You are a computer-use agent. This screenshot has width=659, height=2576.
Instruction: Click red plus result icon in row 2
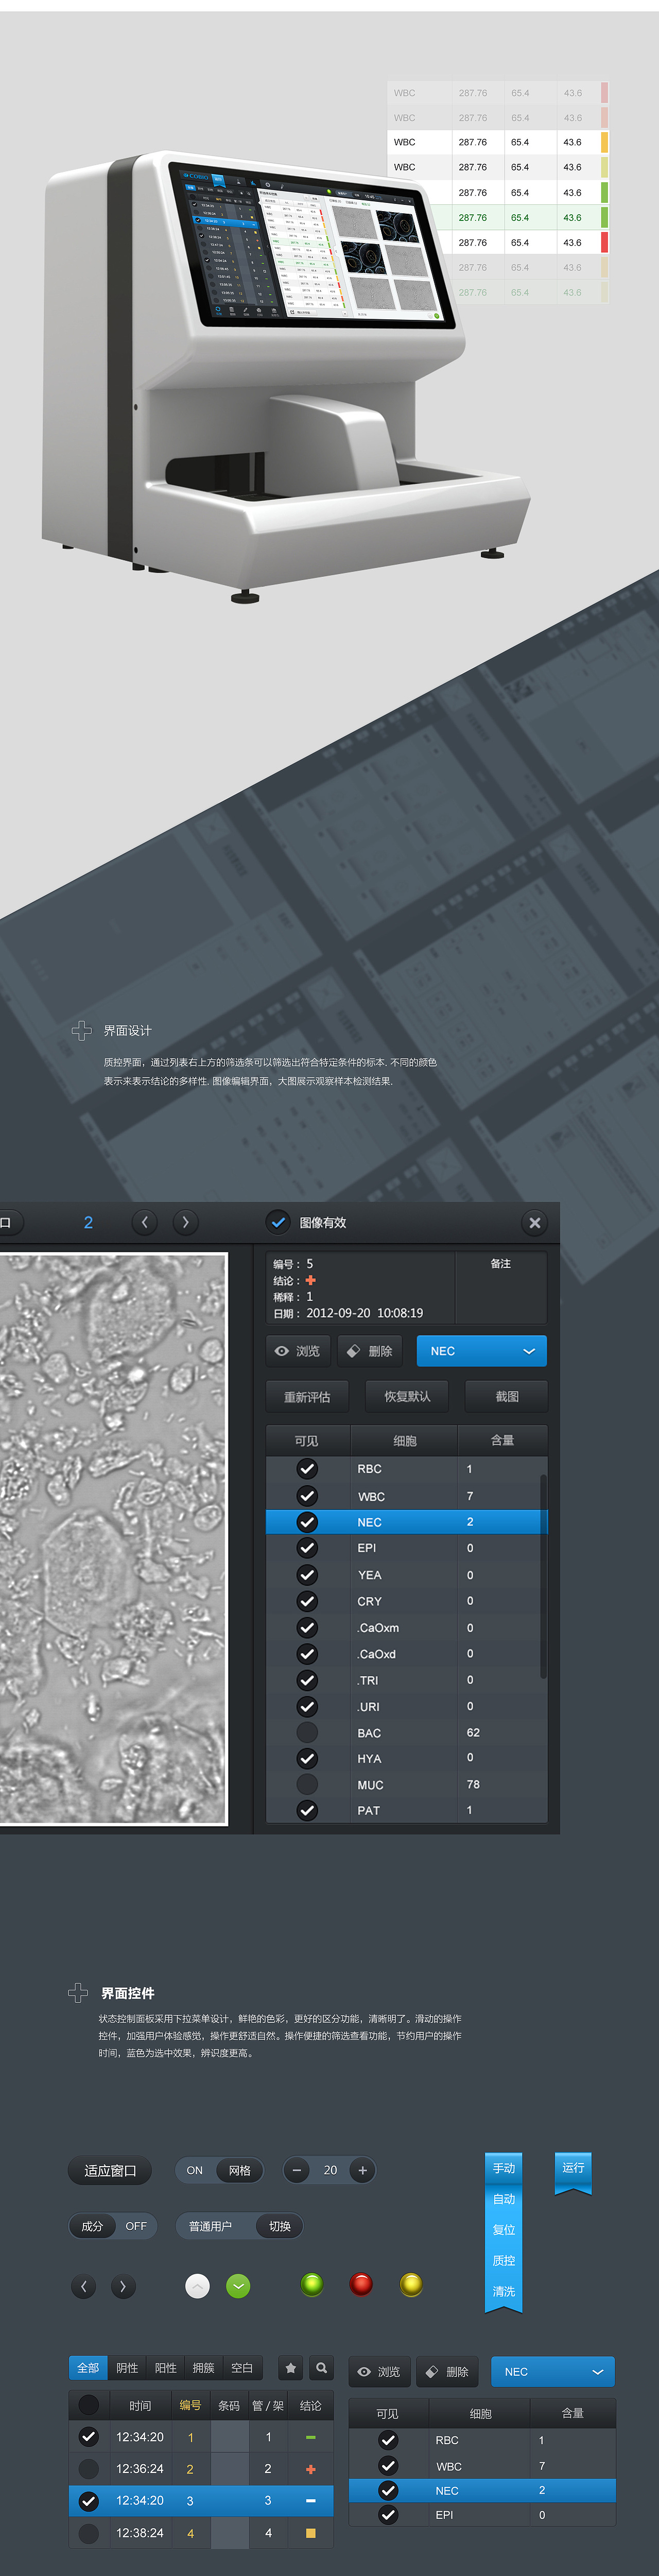pyautogui.click(x=311, y=2469)
